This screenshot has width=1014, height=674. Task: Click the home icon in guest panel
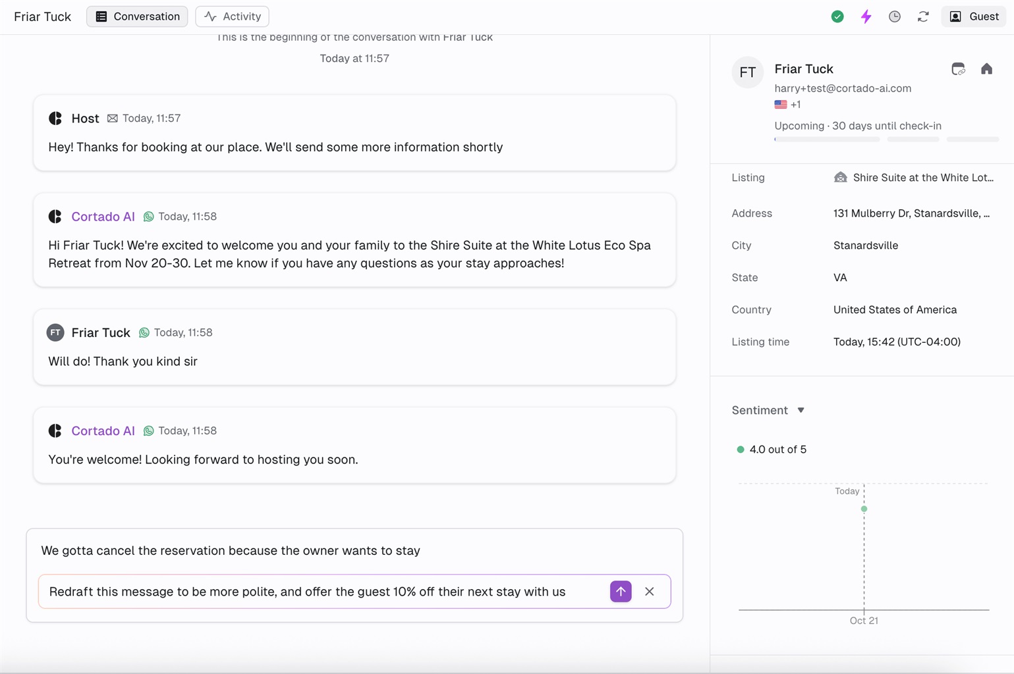pyautogui.click(x=986, y=69)
